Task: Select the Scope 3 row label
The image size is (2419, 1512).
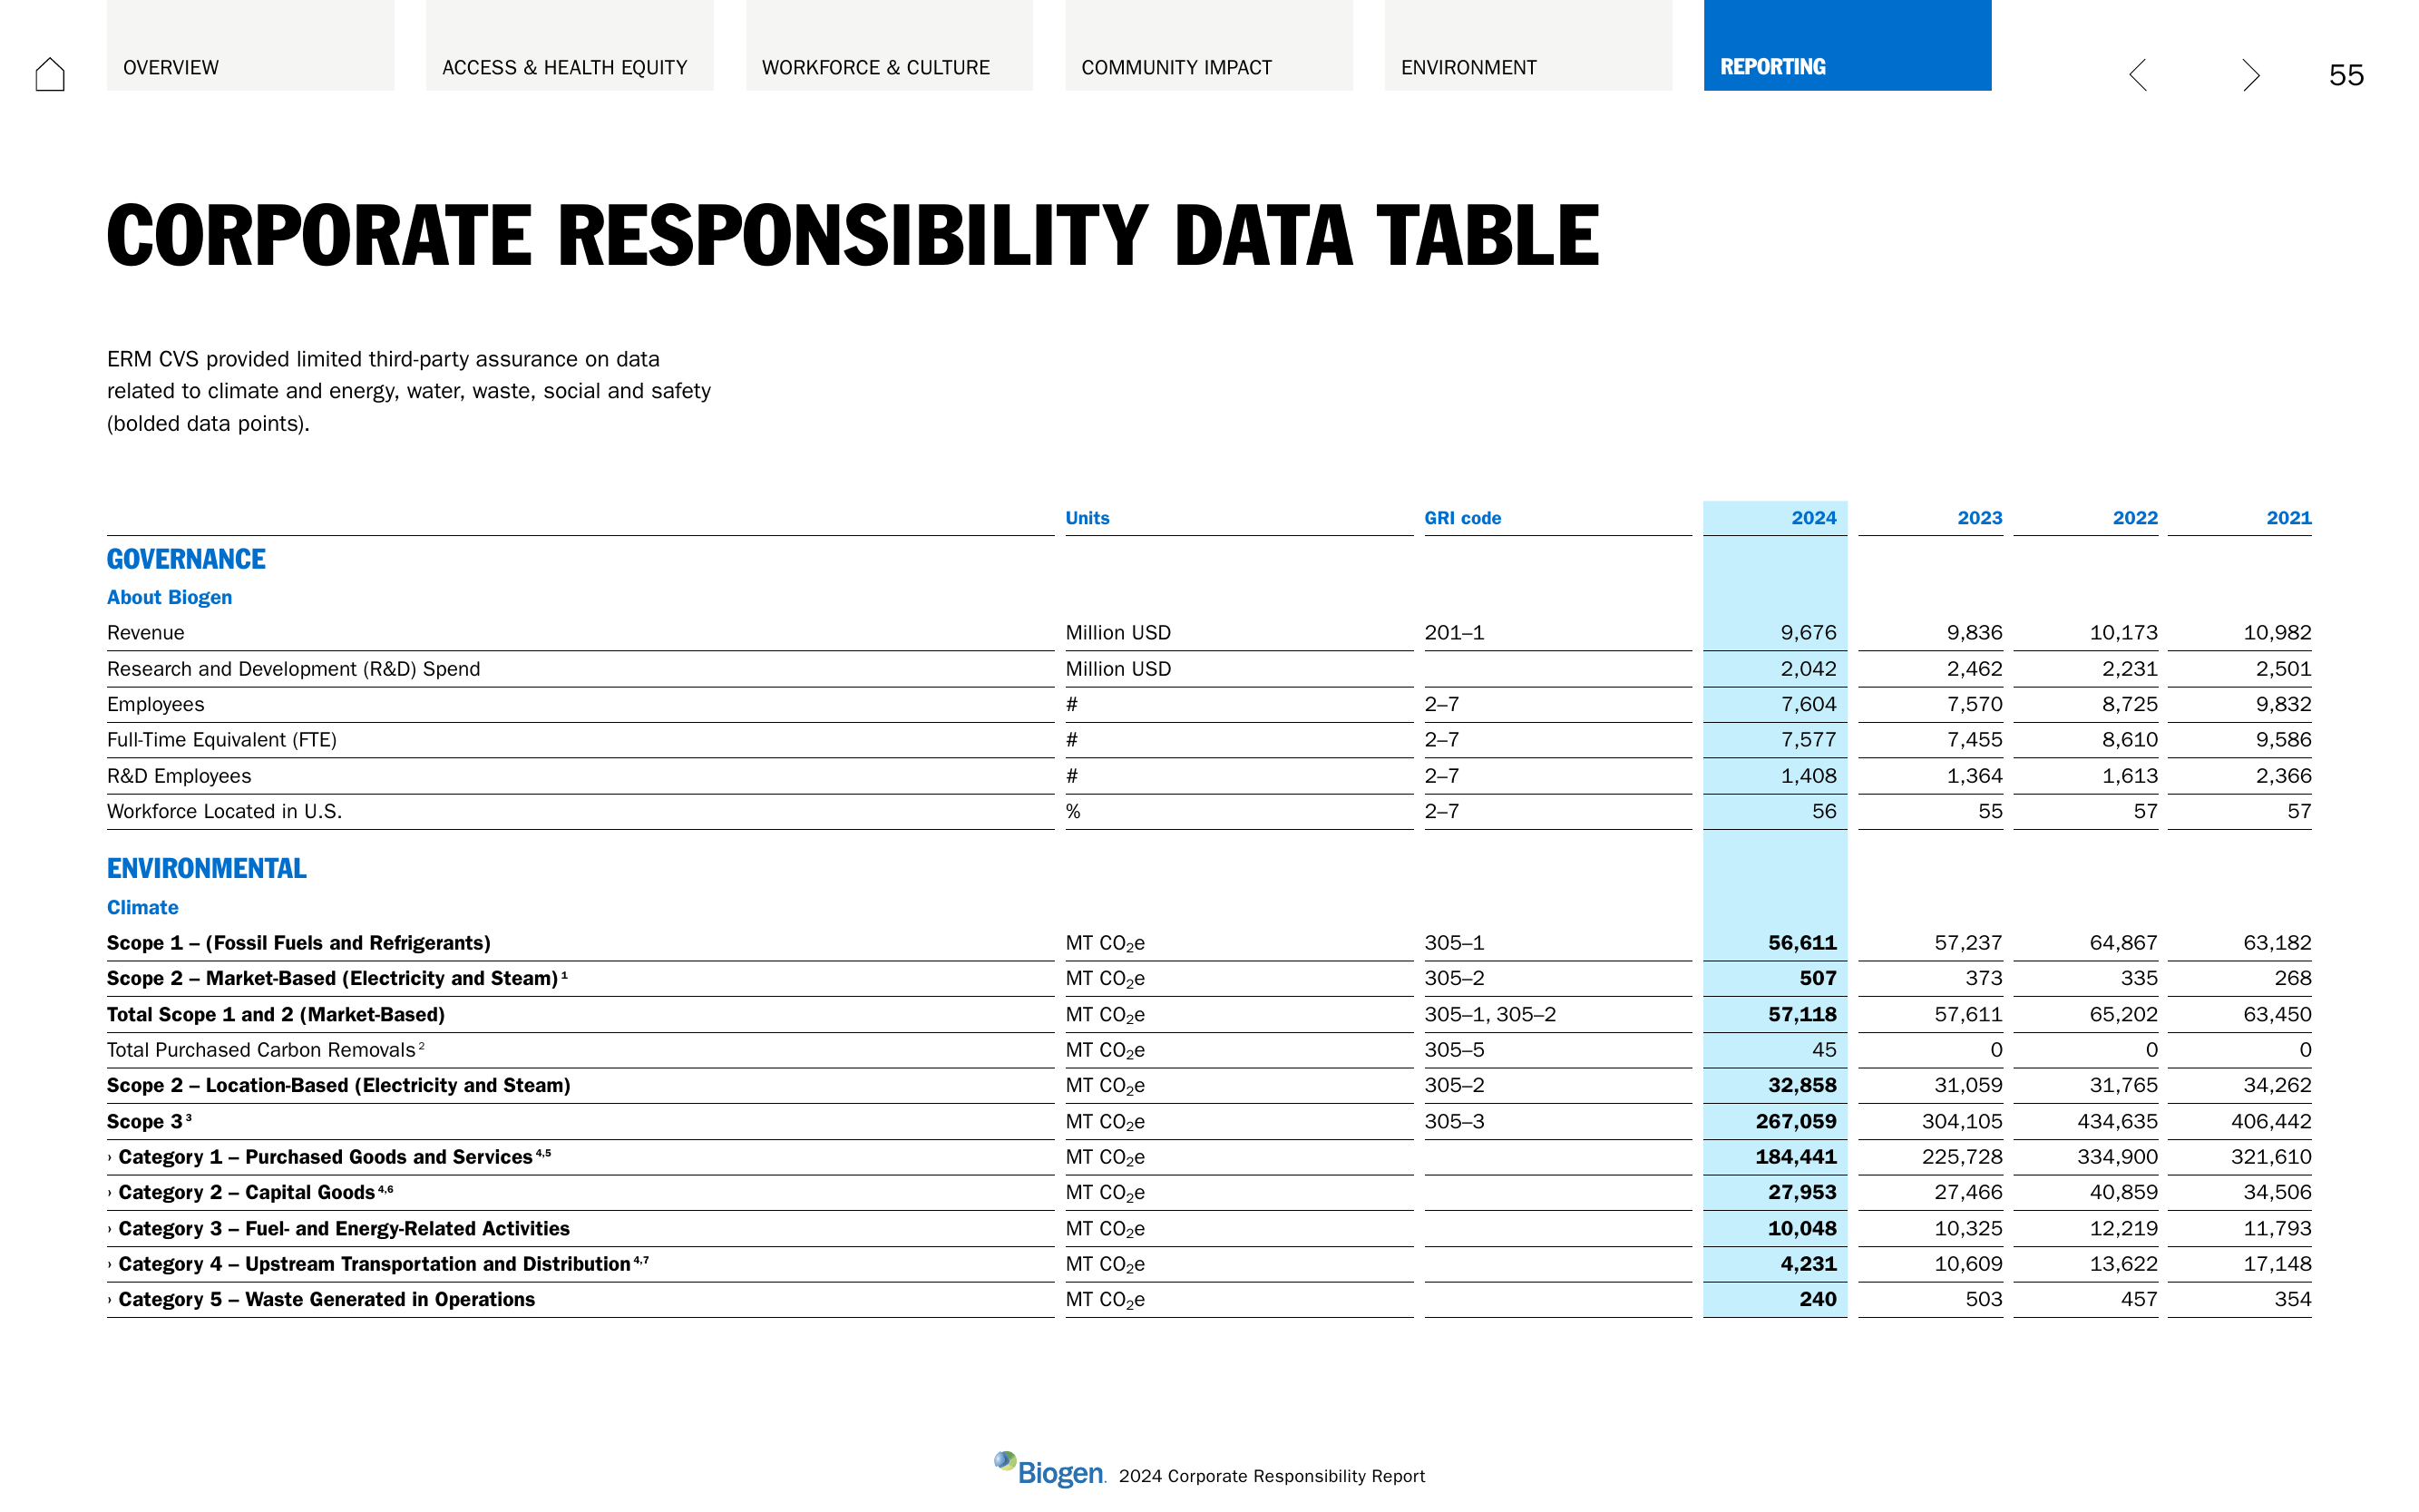Action: click(148, 1121)
